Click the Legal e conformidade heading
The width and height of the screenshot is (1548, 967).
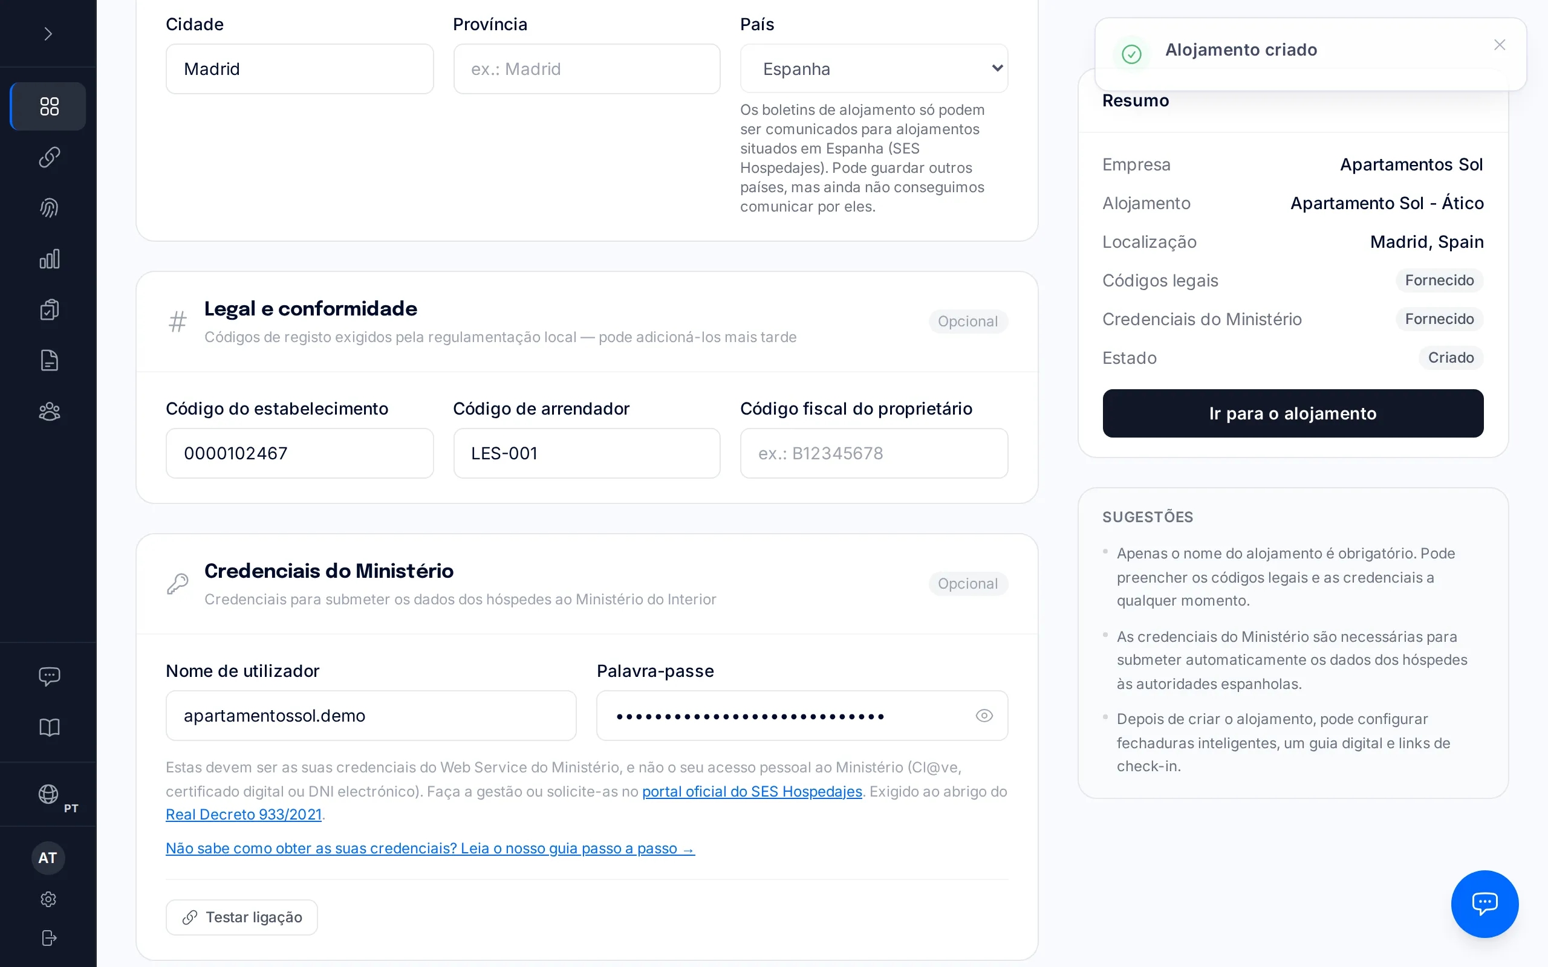tap(310, 308)
